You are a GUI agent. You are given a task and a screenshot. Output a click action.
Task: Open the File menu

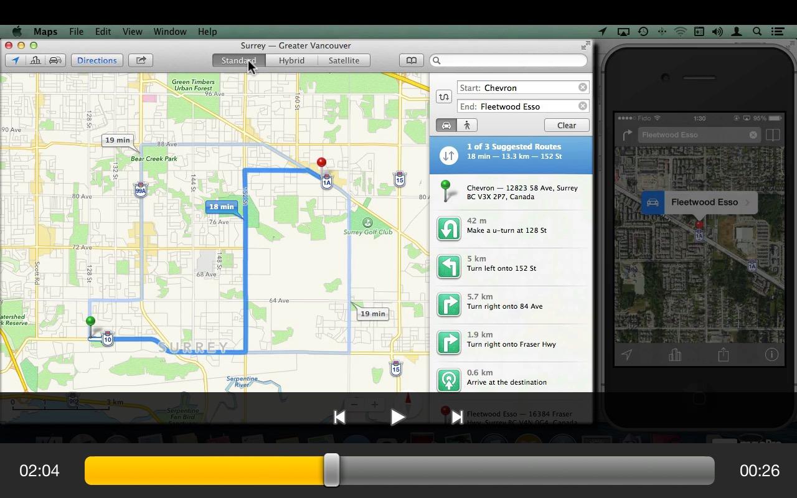coord(76,32)
